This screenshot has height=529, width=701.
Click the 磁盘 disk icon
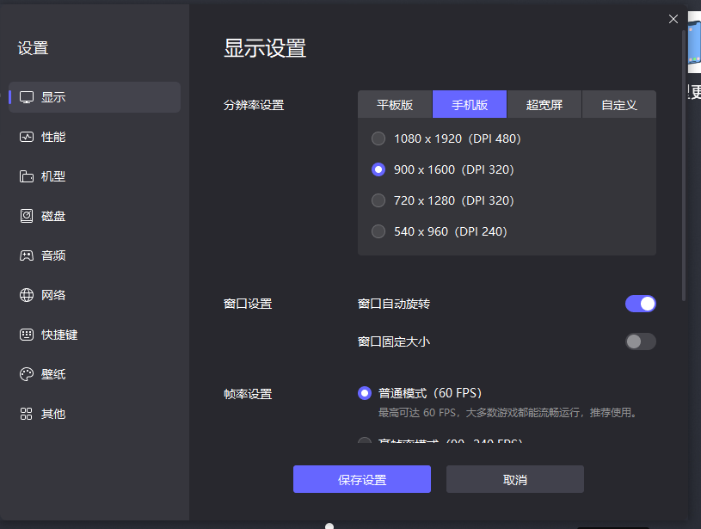pyautogui.click(x=27, y=216)
